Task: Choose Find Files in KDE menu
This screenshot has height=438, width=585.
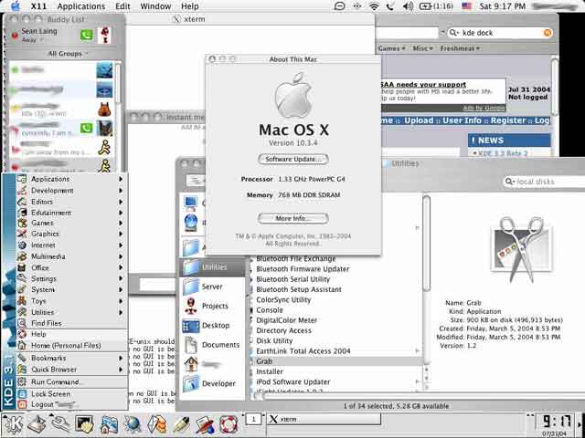Action: point(71,323)
